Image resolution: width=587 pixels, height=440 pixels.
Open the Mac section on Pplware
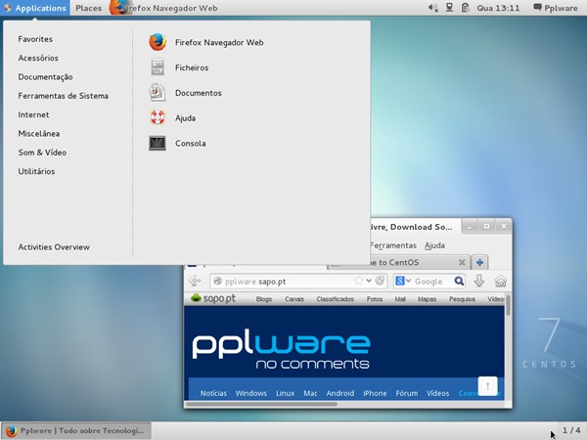(310, 393)
